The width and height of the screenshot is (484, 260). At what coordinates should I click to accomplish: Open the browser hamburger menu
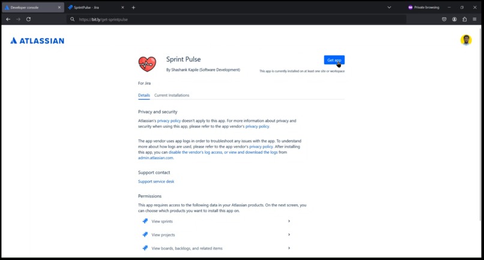[x=475, y=19]
